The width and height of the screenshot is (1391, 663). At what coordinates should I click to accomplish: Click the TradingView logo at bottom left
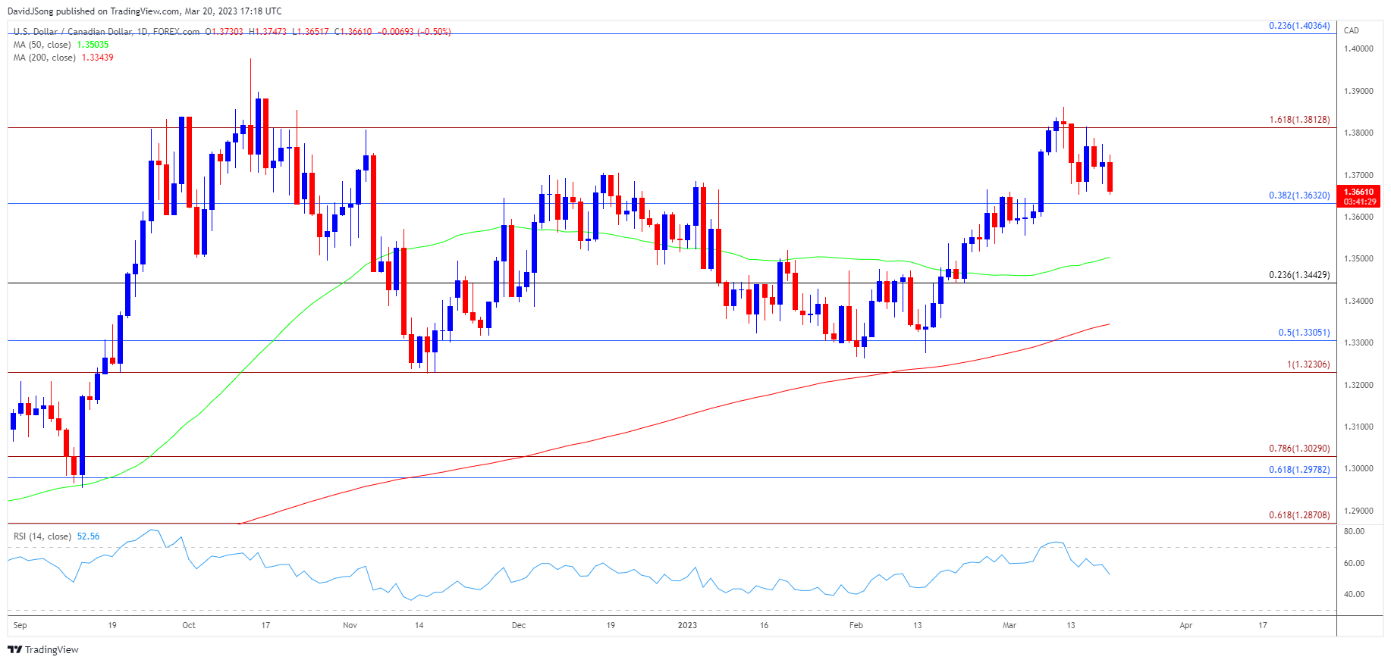pyautogui.click(x=42, y=649)
